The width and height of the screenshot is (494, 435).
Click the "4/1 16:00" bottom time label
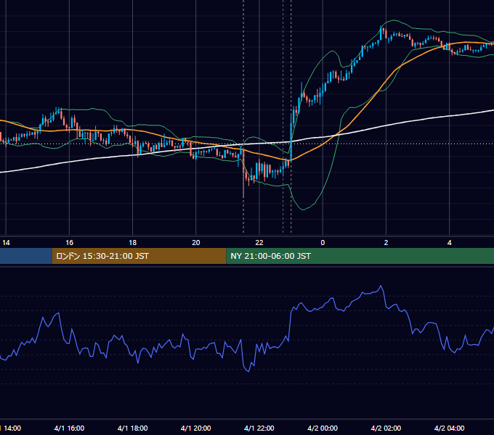point(69,428)
